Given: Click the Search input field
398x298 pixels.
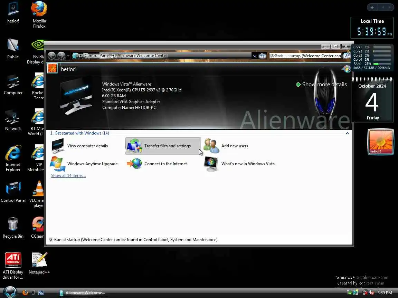Looking at the screenshot, I should tap(306, 56).
